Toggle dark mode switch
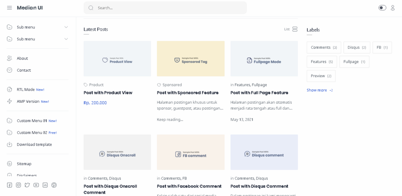Viewport: 402px width, 196px height. click(x=382, y=8)
